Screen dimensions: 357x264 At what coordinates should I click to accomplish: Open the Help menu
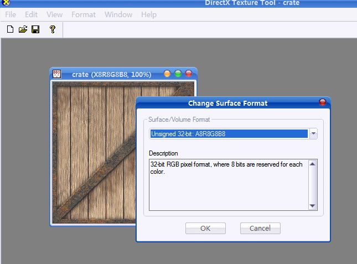(x=149, y=14)
